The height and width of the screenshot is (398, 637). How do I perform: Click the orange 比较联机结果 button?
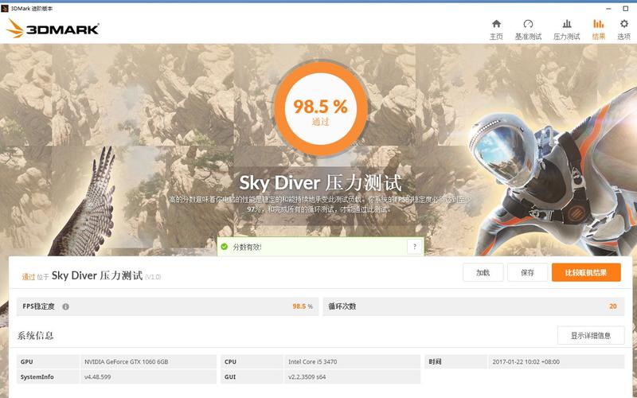click(x=586, y=272)
